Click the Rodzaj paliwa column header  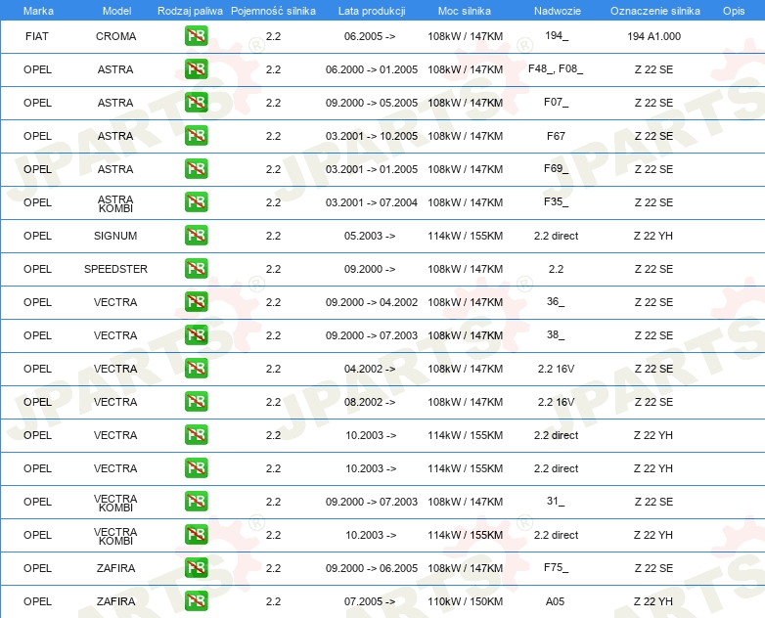click(x=190, y=11)
